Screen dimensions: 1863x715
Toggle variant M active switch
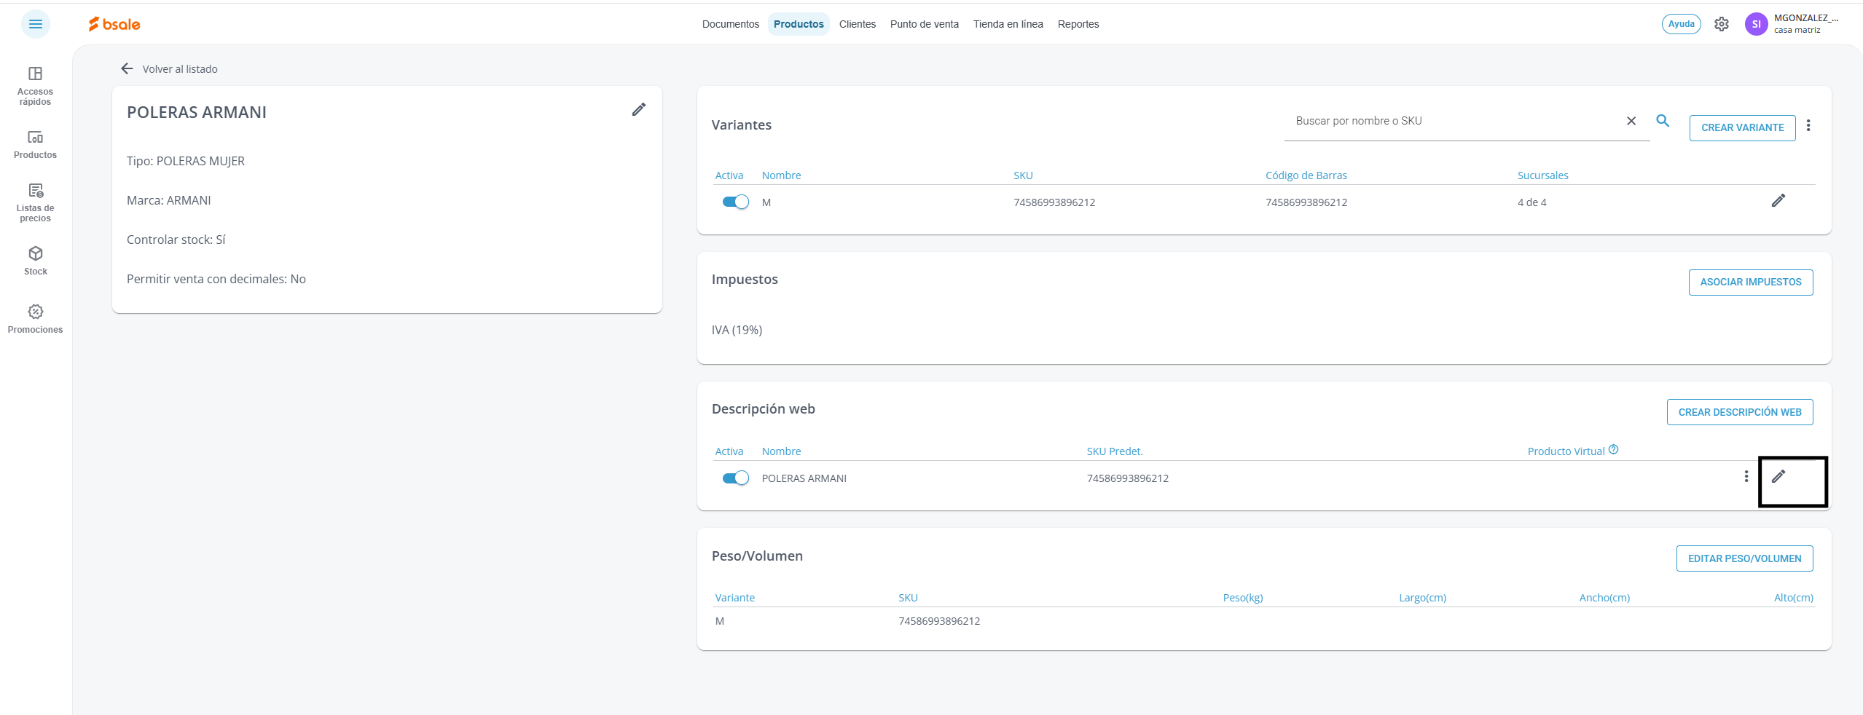click(736, 202)
